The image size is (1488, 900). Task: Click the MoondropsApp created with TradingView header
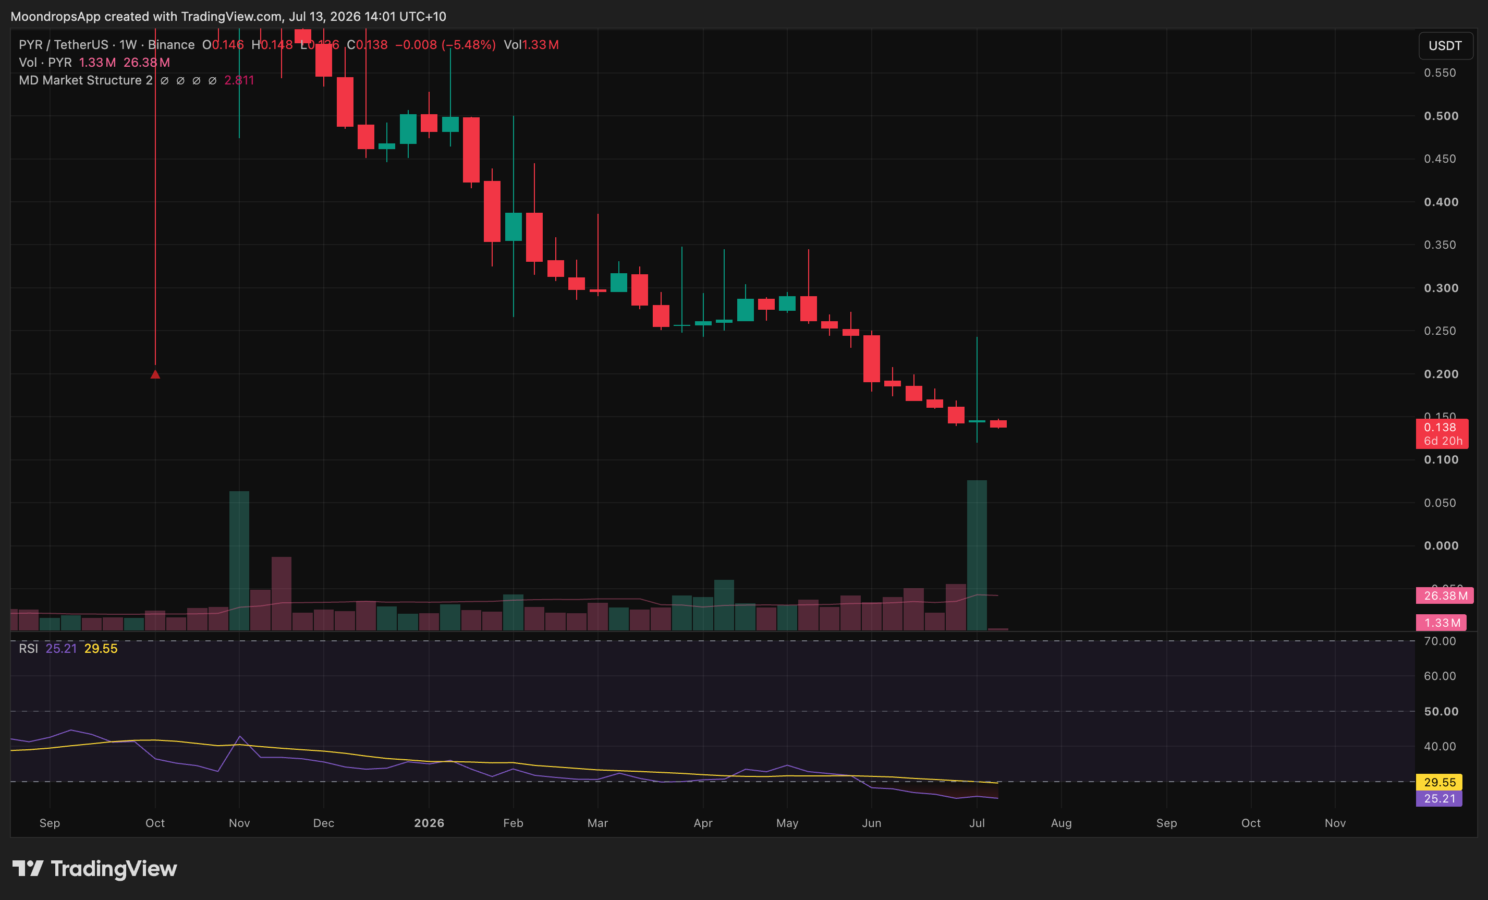(x=228, y=16)
